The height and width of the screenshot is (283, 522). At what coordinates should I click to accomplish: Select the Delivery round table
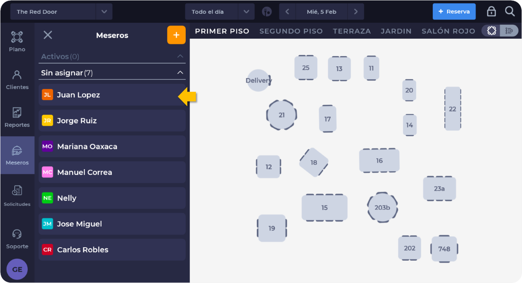pyautogui.click(x=259, y=81)
